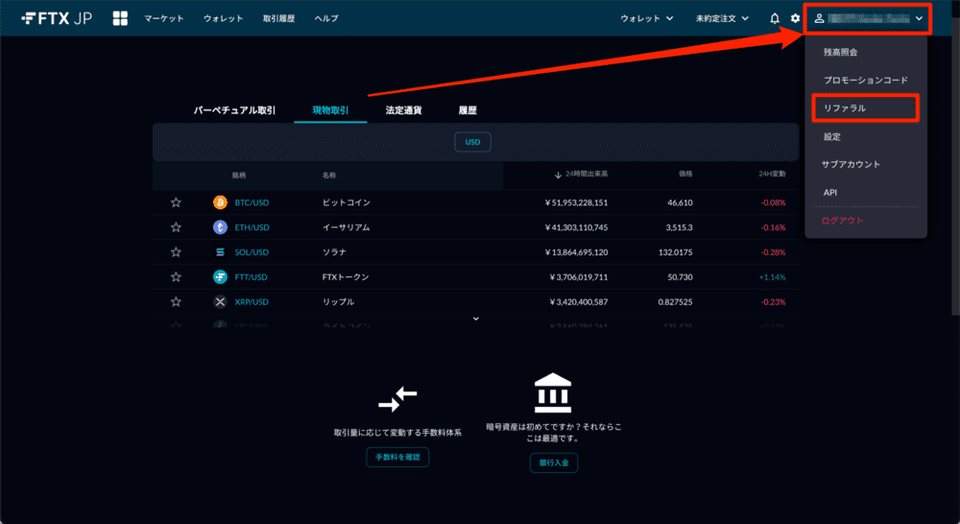Open the BTC/USD market link
Image resolution: width=960 pixels, height=524 pixels.
[252, 202]
